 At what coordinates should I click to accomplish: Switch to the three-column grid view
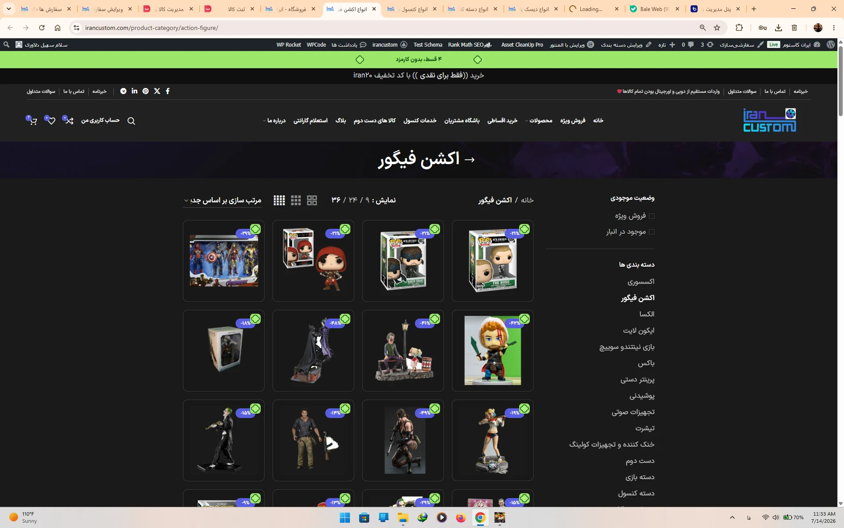point(296,200)
